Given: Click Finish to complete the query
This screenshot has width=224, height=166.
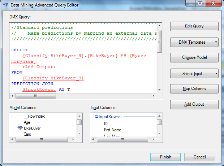Looking at the screenshot, I should 165,157.
